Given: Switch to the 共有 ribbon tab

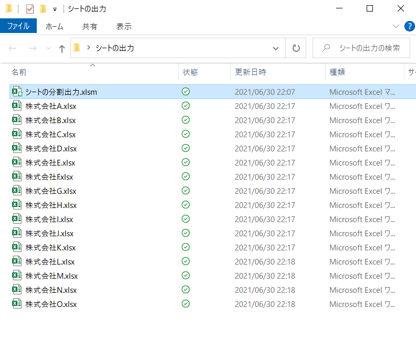Looking at the screenshot, I should tap(90, 27).
